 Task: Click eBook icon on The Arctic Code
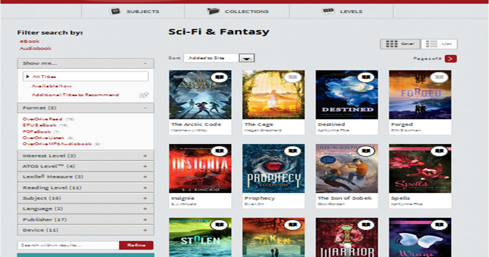(x=220, y=77)
